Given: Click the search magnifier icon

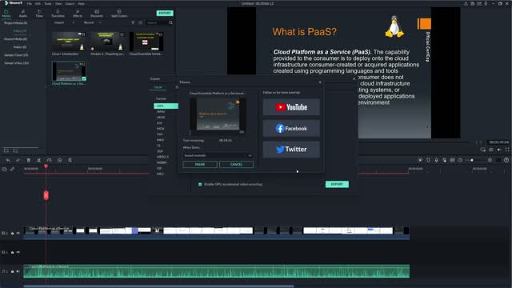Looking at the screenshot, I should (170, 22).
